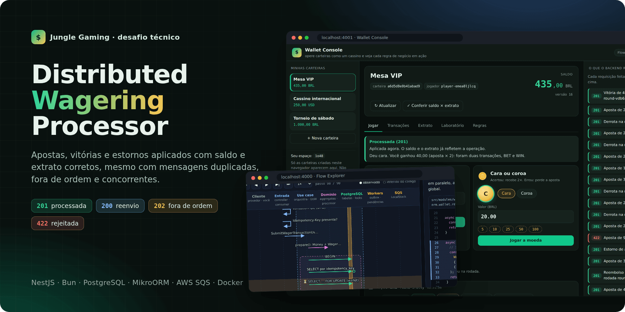The image size is (625, 312).
Task: Switch to the Laboratório tab
Action: click(x=452, y=125)
